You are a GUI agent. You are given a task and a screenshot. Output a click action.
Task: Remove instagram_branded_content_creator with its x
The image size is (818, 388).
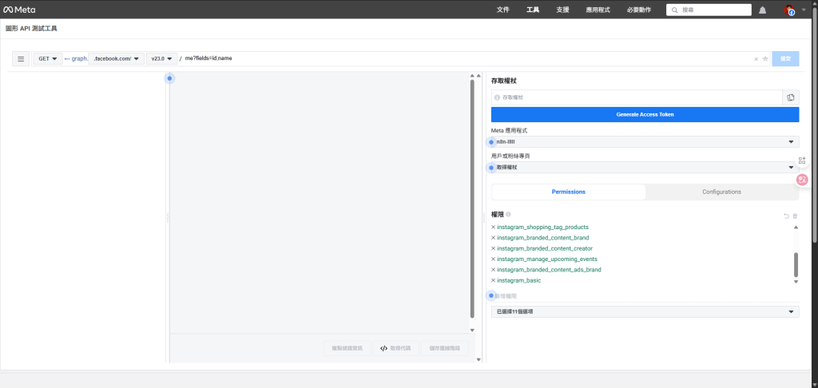coord(494,249)
